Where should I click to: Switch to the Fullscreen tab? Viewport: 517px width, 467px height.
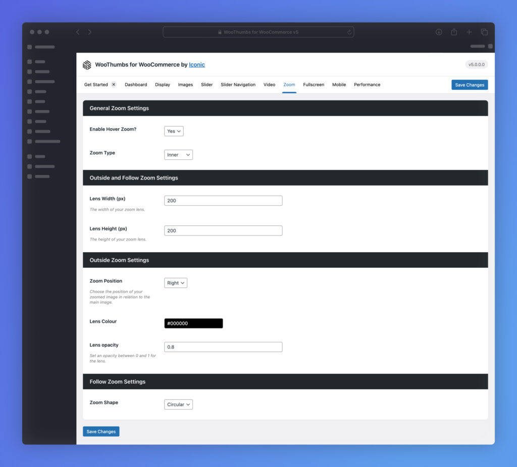coord(314,85)
